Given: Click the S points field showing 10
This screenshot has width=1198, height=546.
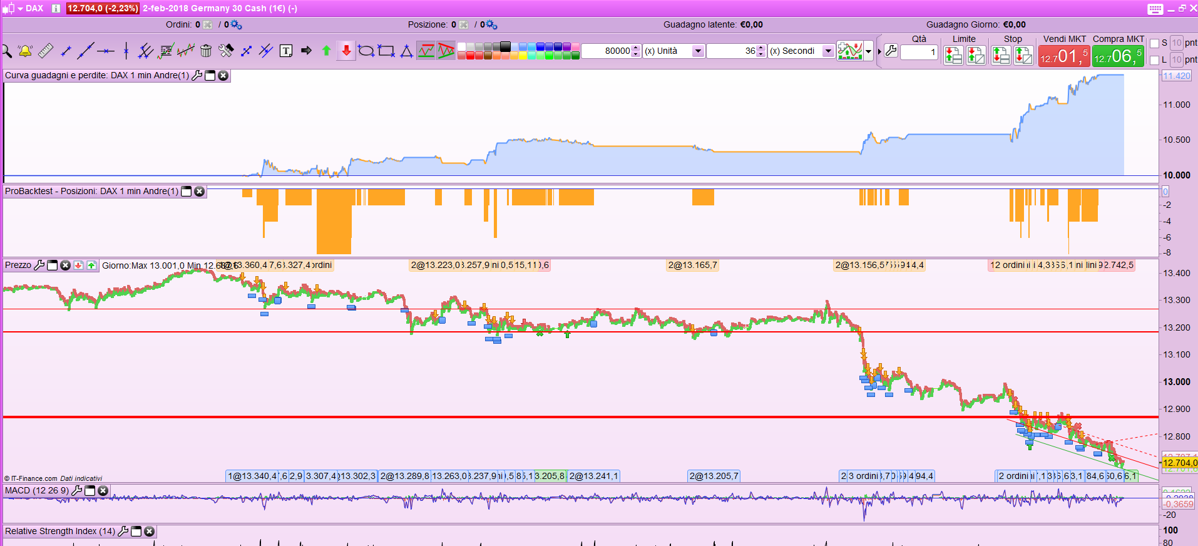Looking at the screenshot, I should tap(1177, 43).
